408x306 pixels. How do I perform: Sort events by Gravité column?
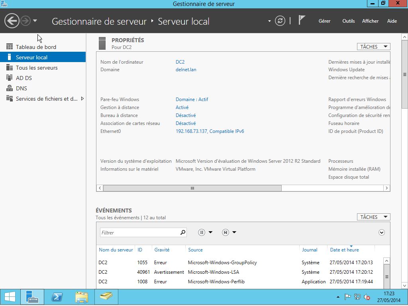pyautogui.click(x=162, y=250)
